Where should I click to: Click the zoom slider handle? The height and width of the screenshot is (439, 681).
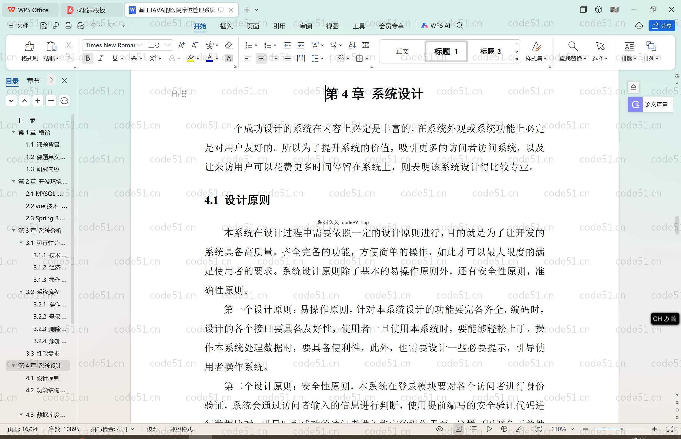(x=621, y=429)
